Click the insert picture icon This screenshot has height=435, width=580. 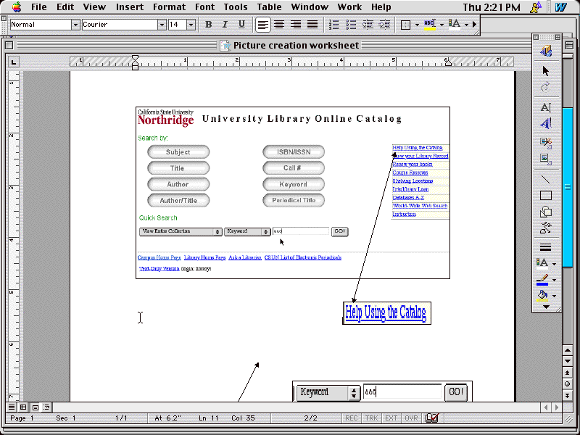point(546,159)
